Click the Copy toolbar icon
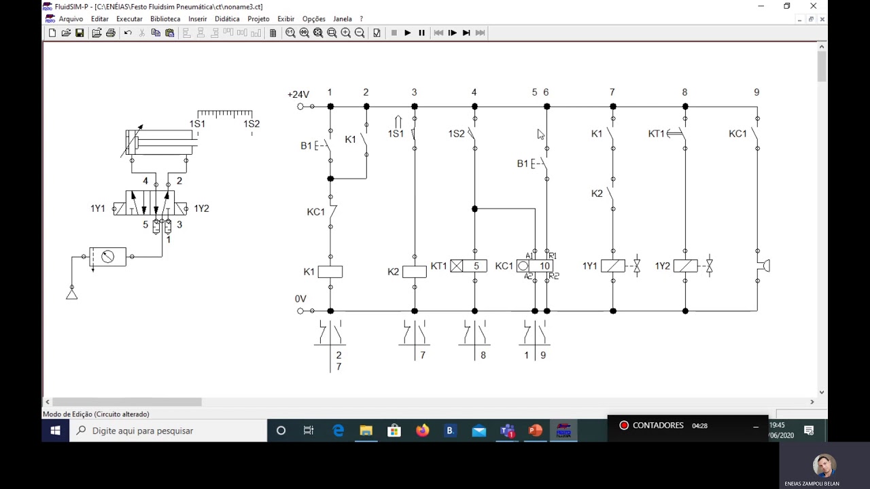870x489 pixels. tap(156, 33)
